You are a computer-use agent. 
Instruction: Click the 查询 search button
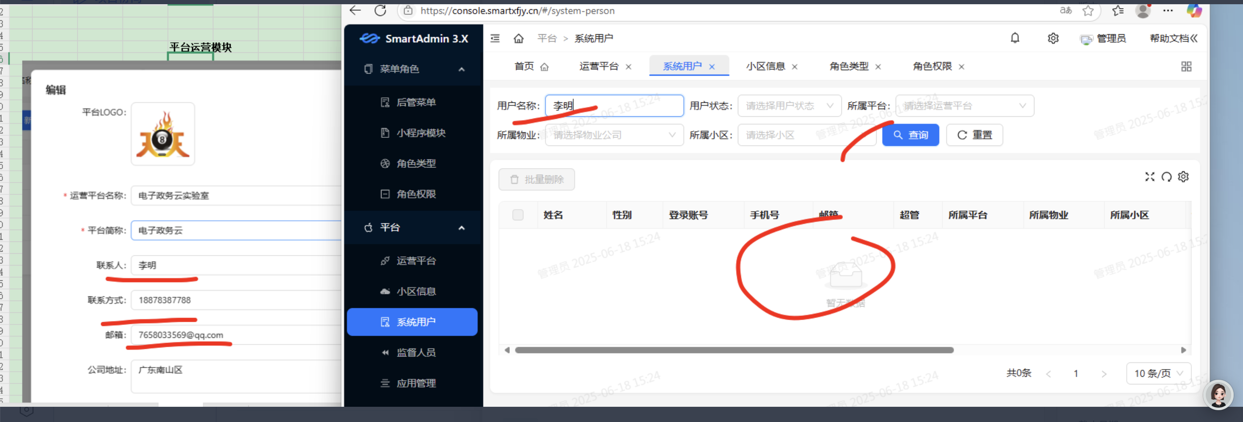(910, 135)
